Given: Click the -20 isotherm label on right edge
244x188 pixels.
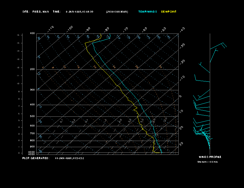Looking at the screenshot, I should [182, 62].
